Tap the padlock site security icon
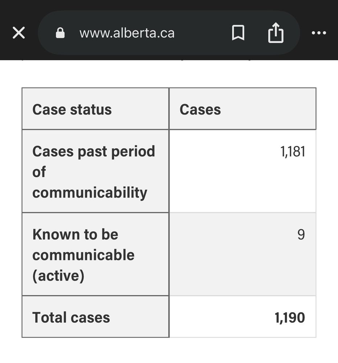Screen dimensions: 338x363 click(x=60, y=33)
